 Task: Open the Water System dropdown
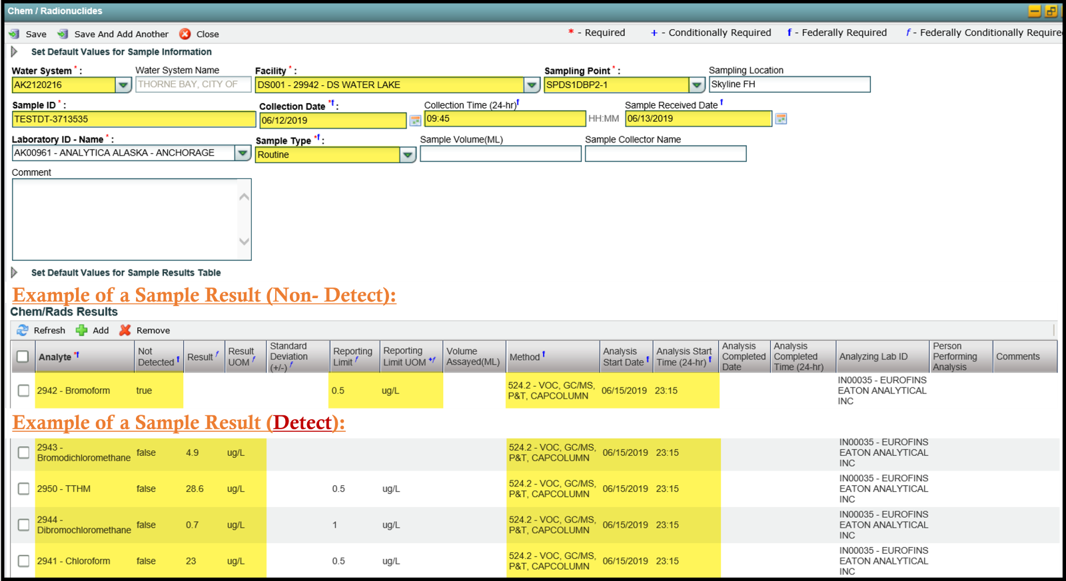[x=123, y=85]
